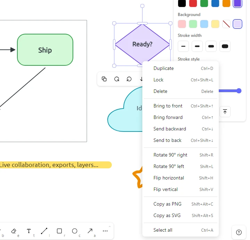Select the Arrow tool
The image size is (250, 240).
pyautogui.click(x=90, y=231)
